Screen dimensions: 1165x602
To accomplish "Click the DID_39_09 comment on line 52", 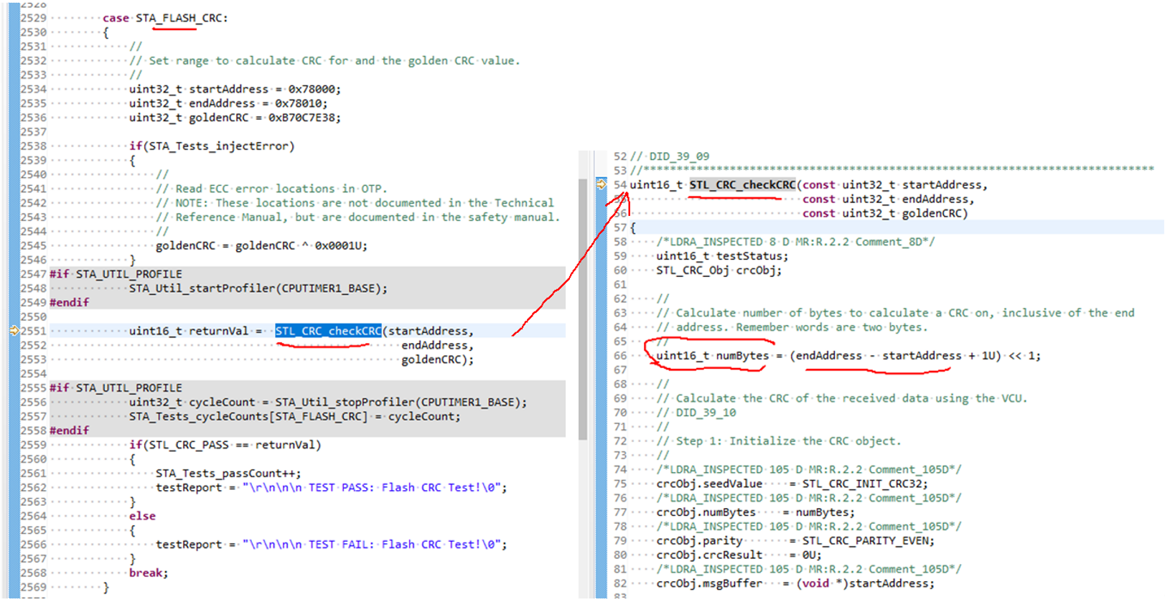I will (x=670, y=156).
